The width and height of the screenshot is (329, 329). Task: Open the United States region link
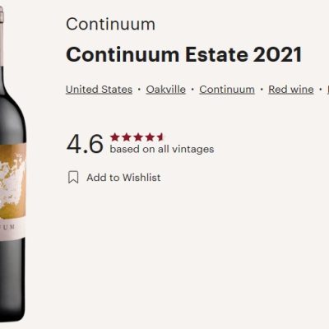pos(99,90)
